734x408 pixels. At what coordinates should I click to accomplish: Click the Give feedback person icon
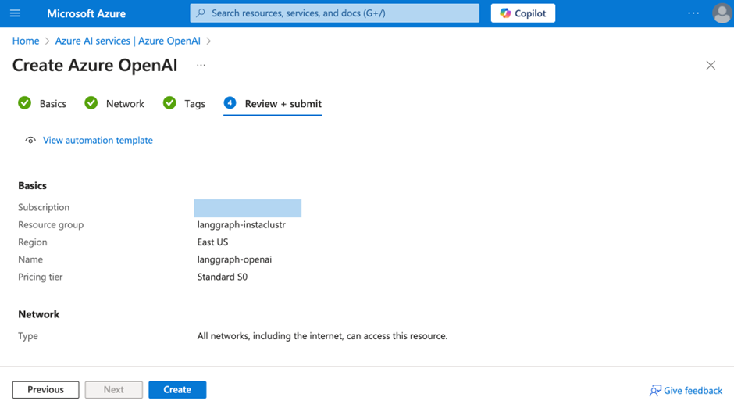coord(655,391)
